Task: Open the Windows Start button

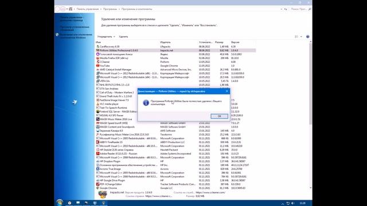Action: tap(60, 203)
